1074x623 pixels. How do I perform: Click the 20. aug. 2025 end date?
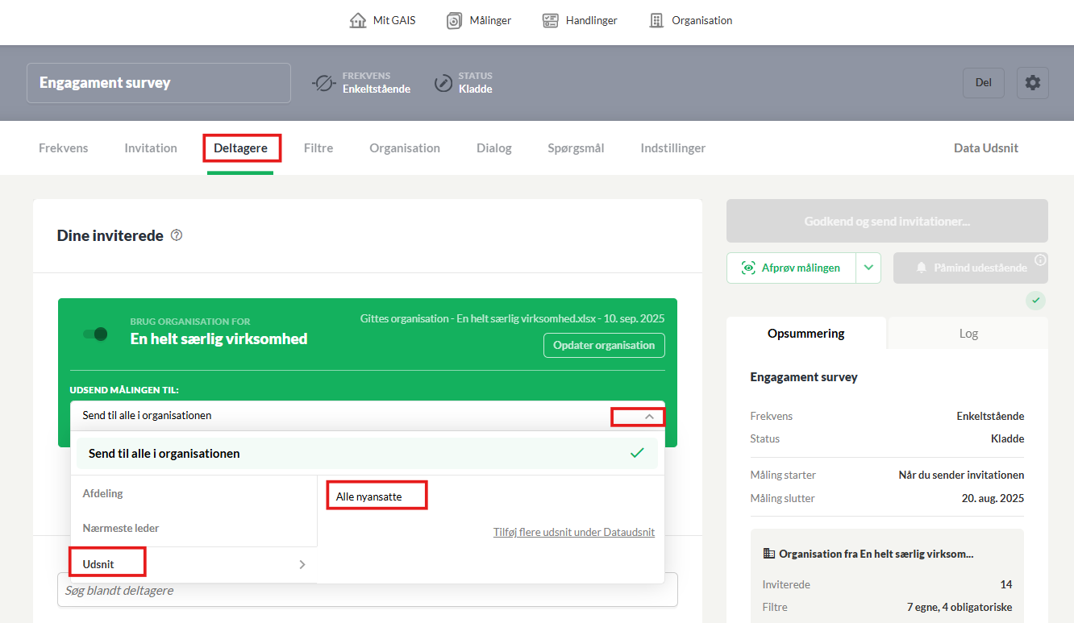(x=993, y=498)
